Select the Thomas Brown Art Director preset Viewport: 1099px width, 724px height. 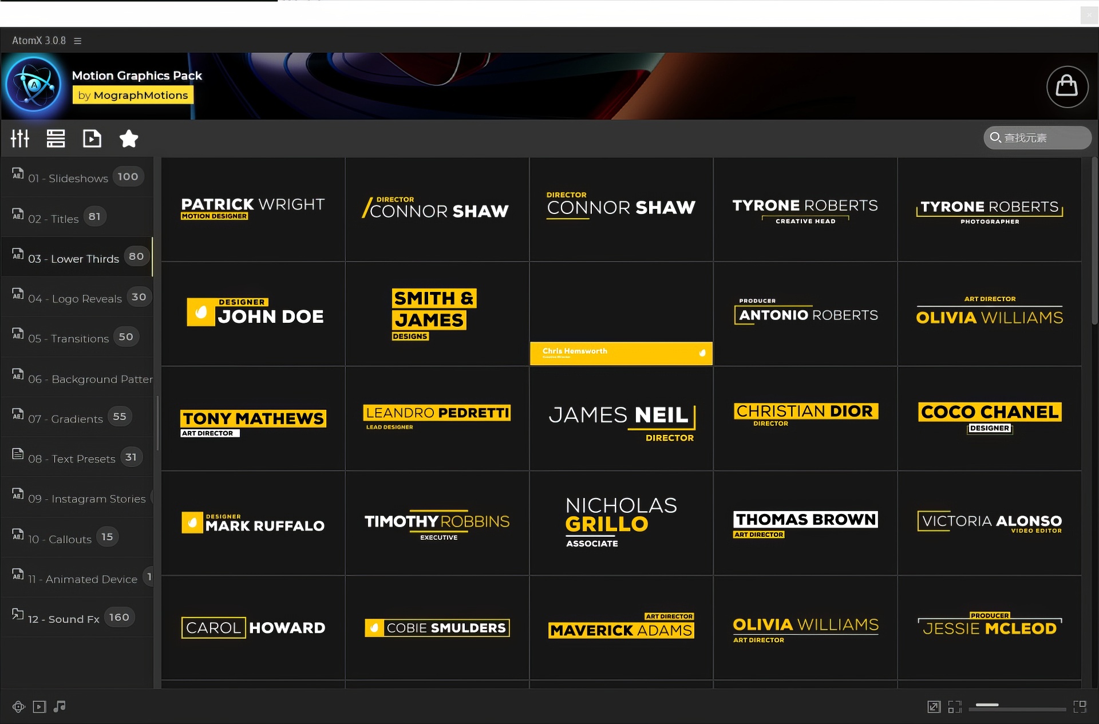click(x=805, y=523)
